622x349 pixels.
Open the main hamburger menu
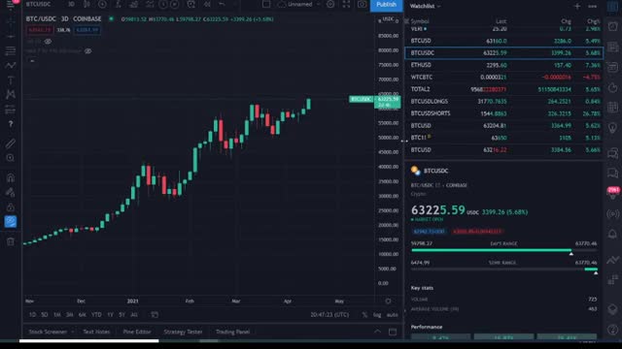11,5
